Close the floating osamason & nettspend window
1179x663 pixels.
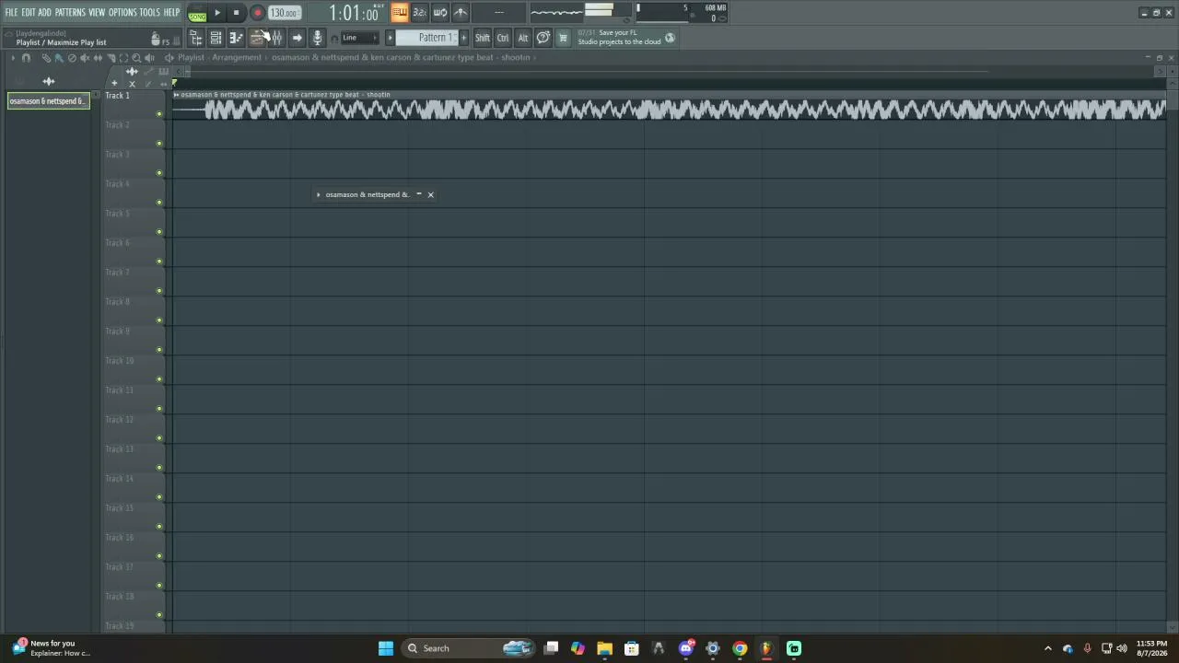pos(430,194)
